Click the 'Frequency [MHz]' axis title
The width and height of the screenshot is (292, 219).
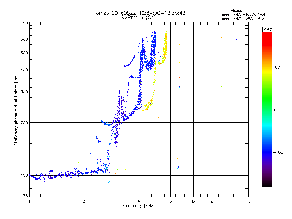(x=138, y=206)
